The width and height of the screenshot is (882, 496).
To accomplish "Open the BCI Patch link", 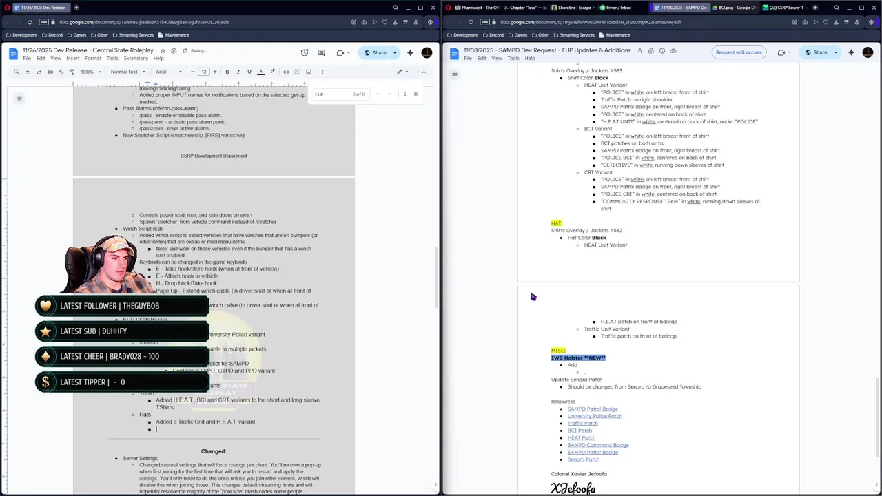I will [580, 431].
